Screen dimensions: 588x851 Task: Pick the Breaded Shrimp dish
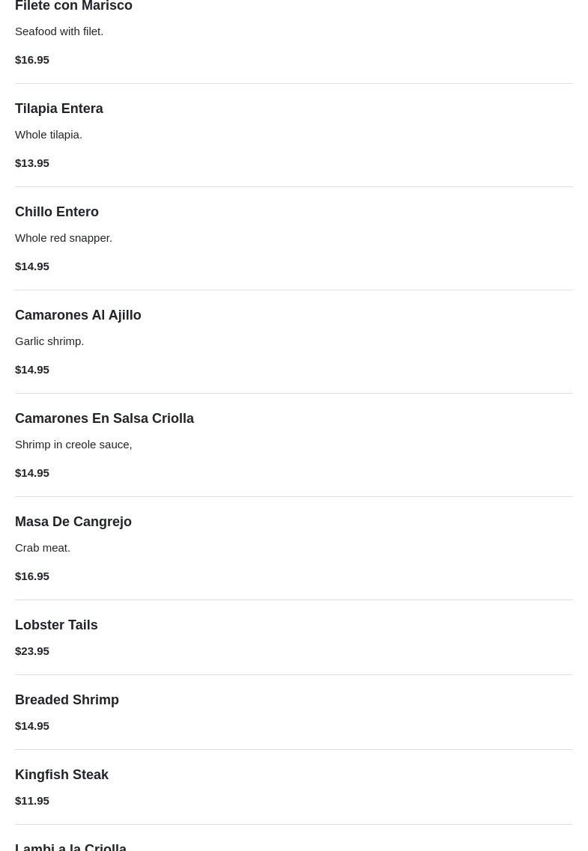67,700
